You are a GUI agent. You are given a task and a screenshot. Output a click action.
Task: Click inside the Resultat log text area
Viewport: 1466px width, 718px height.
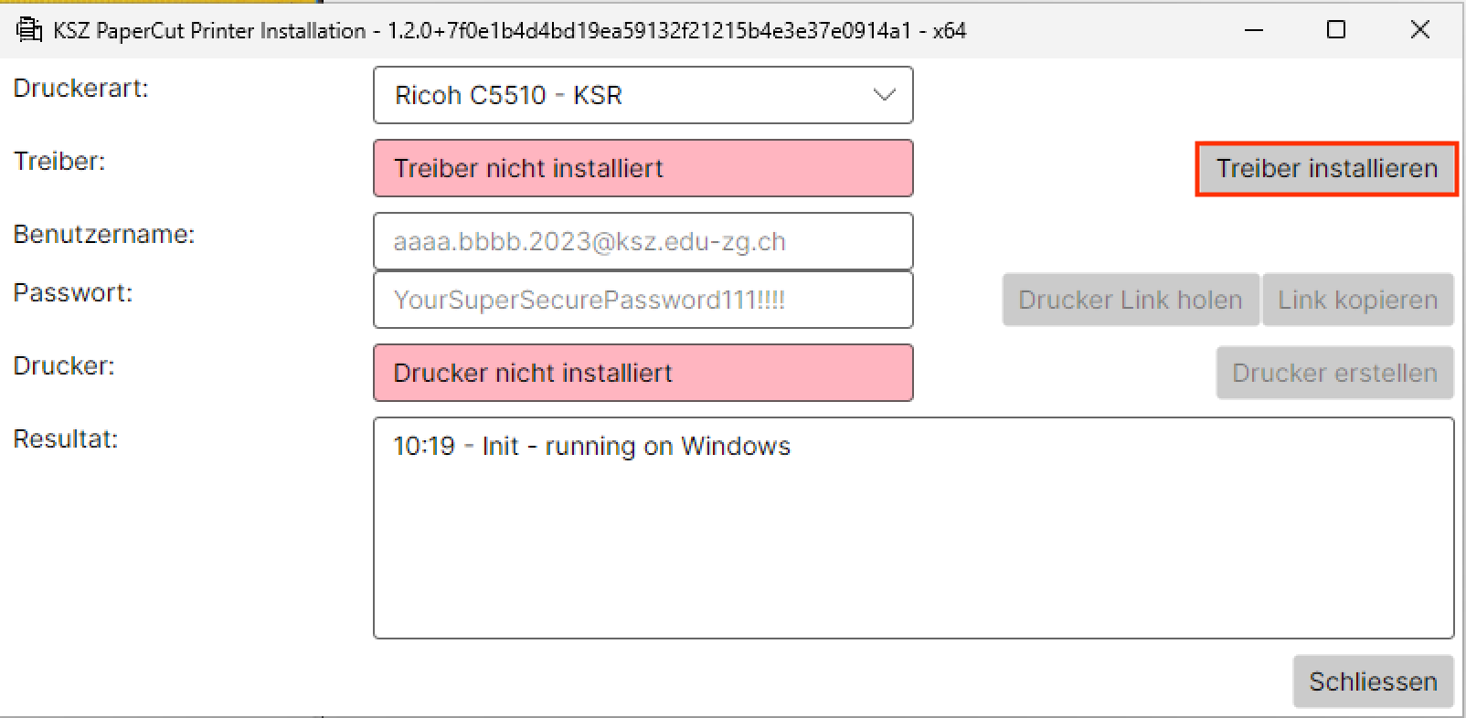click(x=914, y=548)
